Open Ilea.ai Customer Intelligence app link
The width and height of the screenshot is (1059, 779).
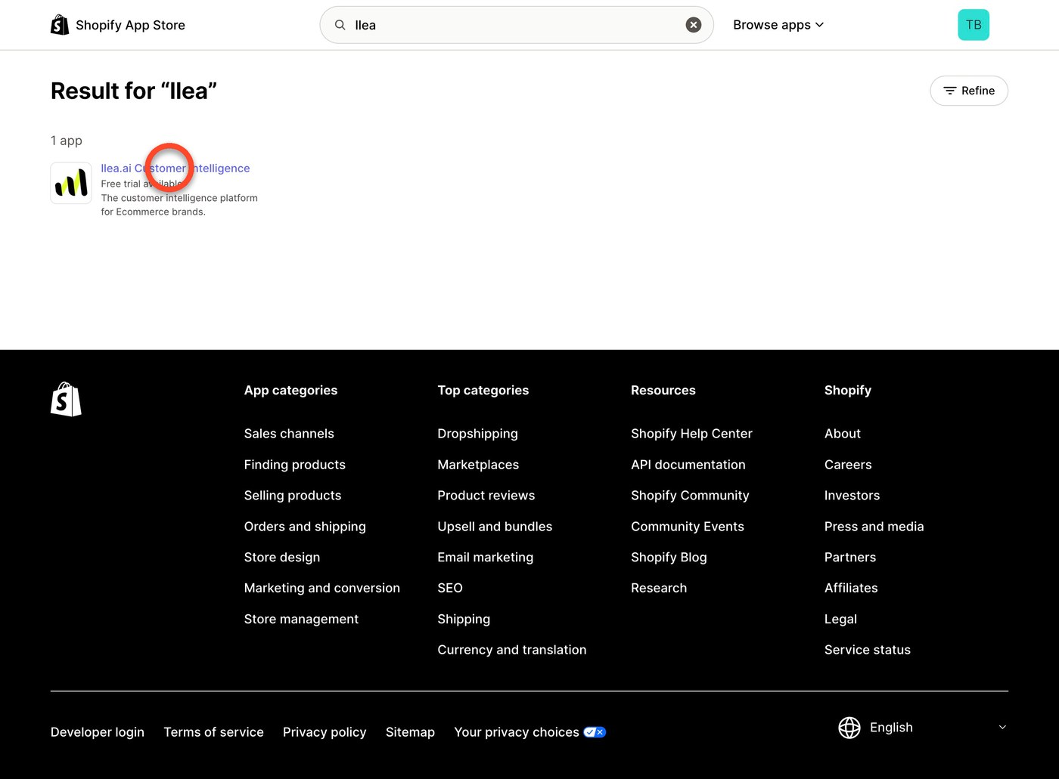[175, 168]
